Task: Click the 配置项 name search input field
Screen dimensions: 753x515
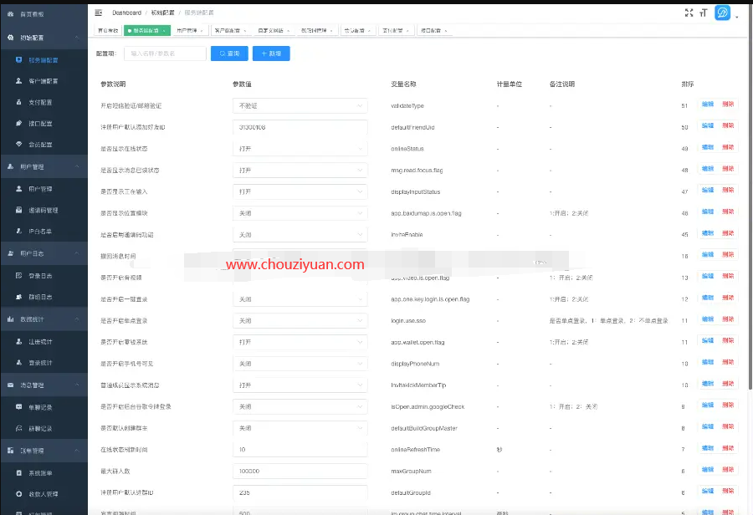Action: point(165,54)
